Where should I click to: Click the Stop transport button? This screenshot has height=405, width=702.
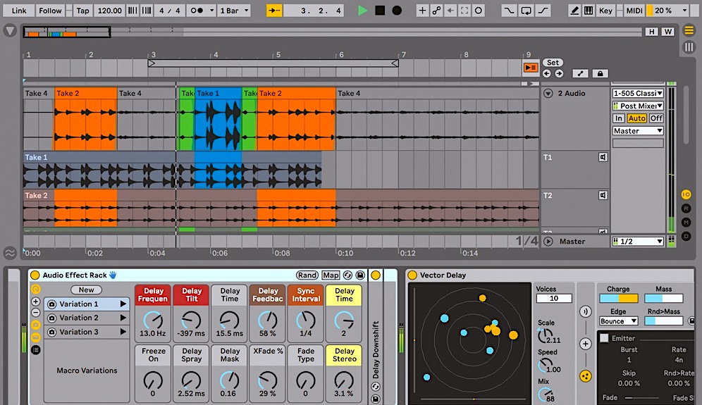click(x=380, y=11)
